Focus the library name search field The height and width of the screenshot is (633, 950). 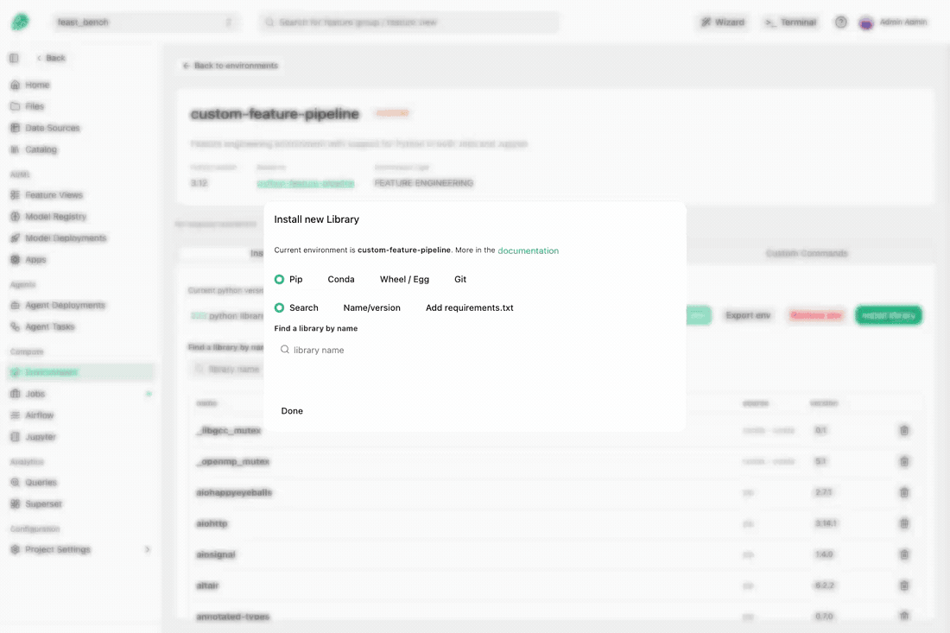click(474, 350)
